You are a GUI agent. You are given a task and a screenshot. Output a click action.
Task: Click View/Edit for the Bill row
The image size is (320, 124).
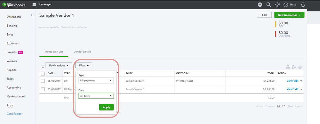click(x=292, y=81)
